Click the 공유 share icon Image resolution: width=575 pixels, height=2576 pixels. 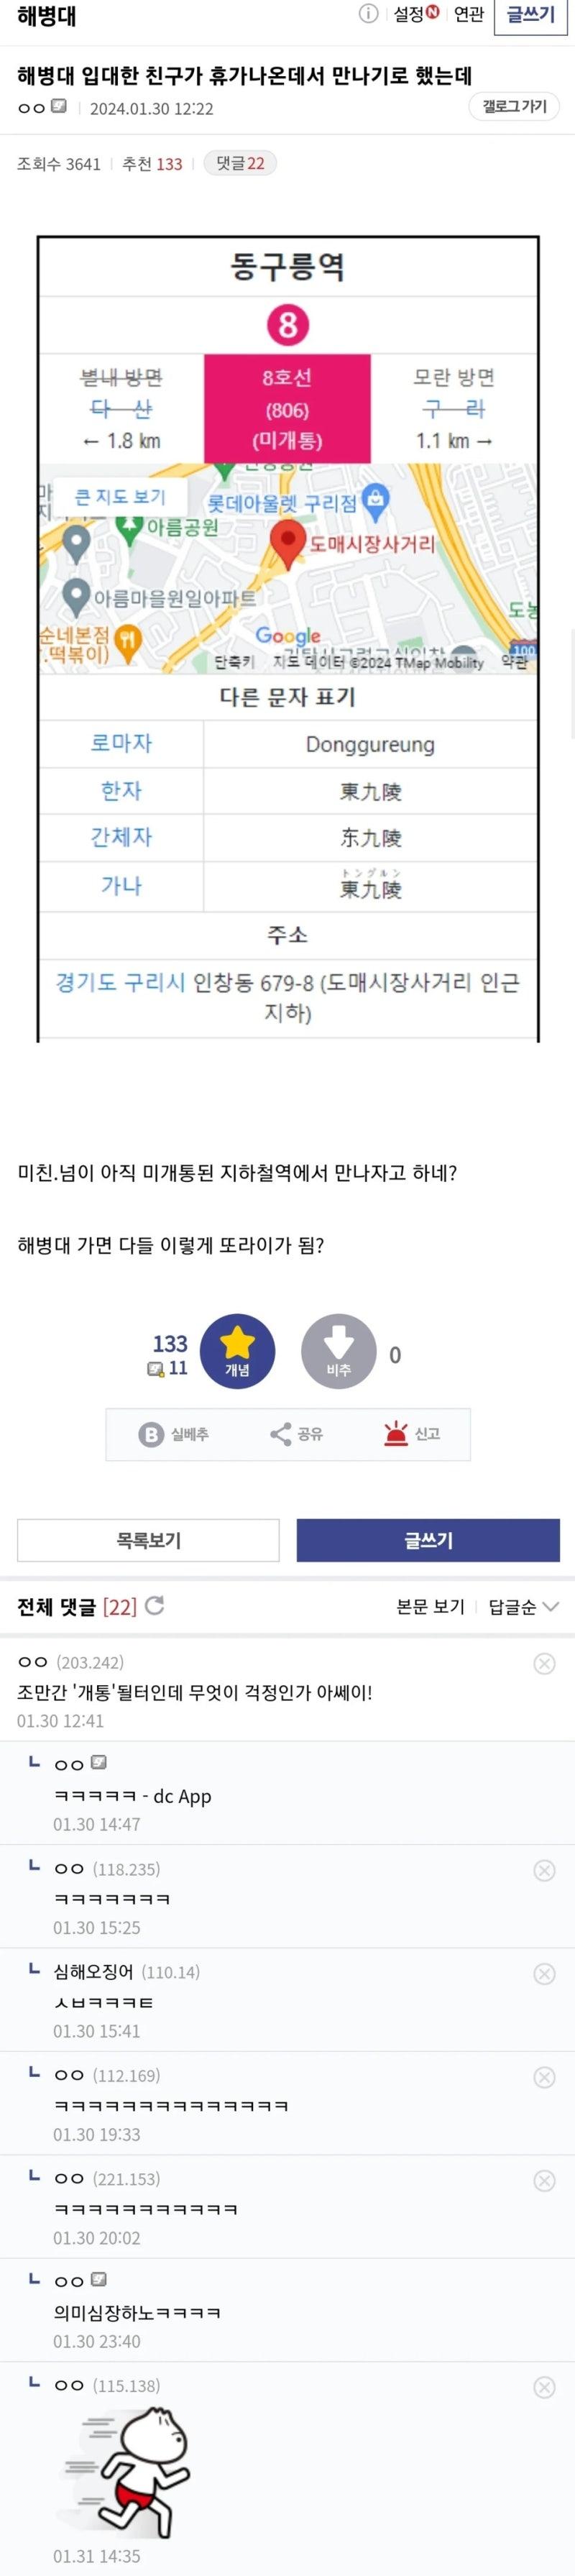(x=280, y=1434)
